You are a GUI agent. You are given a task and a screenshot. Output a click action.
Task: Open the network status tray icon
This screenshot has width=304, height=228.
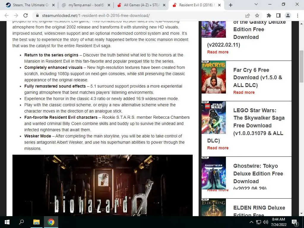coord(259,222)
